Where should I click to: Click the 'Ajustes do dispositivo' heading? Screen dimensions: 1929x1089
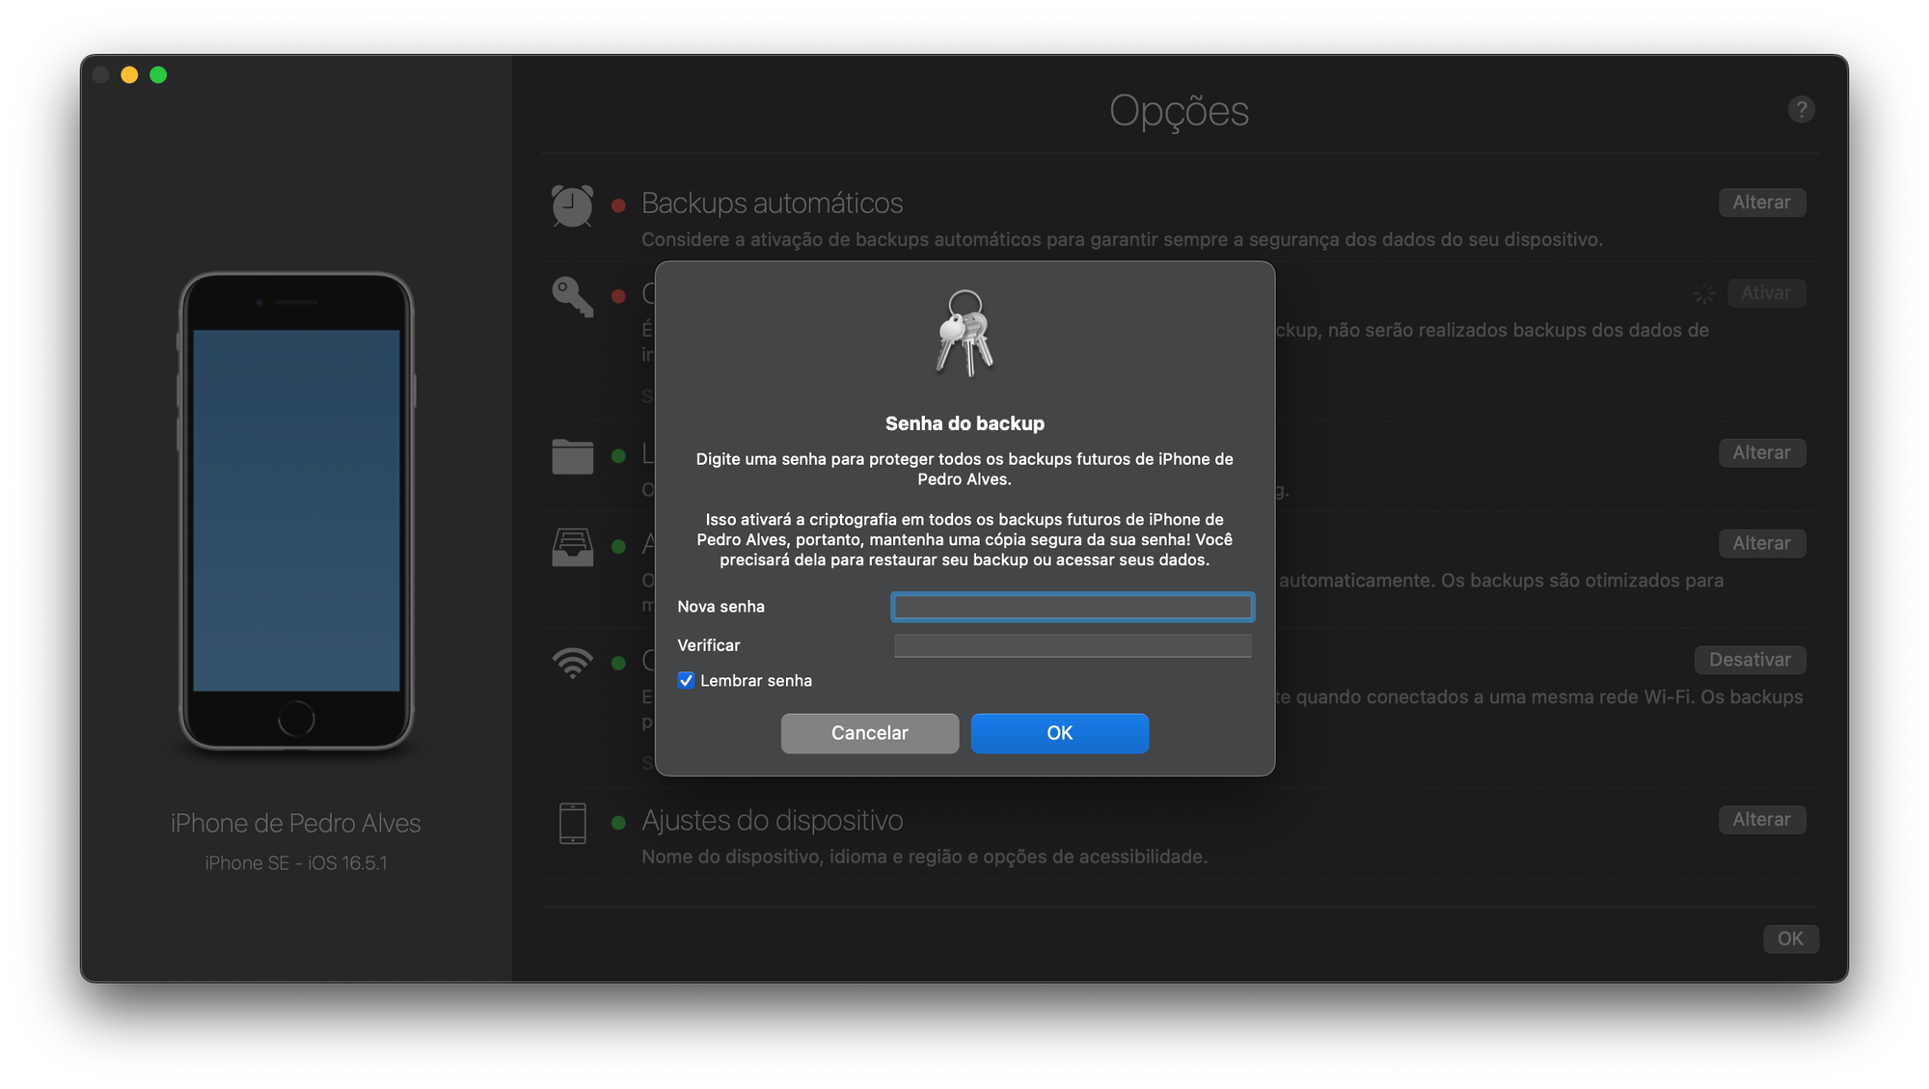click(772, 821)
